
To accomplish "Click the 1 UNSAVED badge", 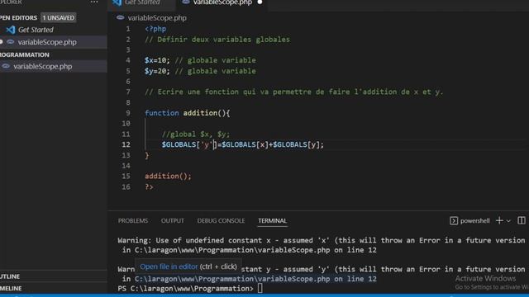I will [59, 18].
